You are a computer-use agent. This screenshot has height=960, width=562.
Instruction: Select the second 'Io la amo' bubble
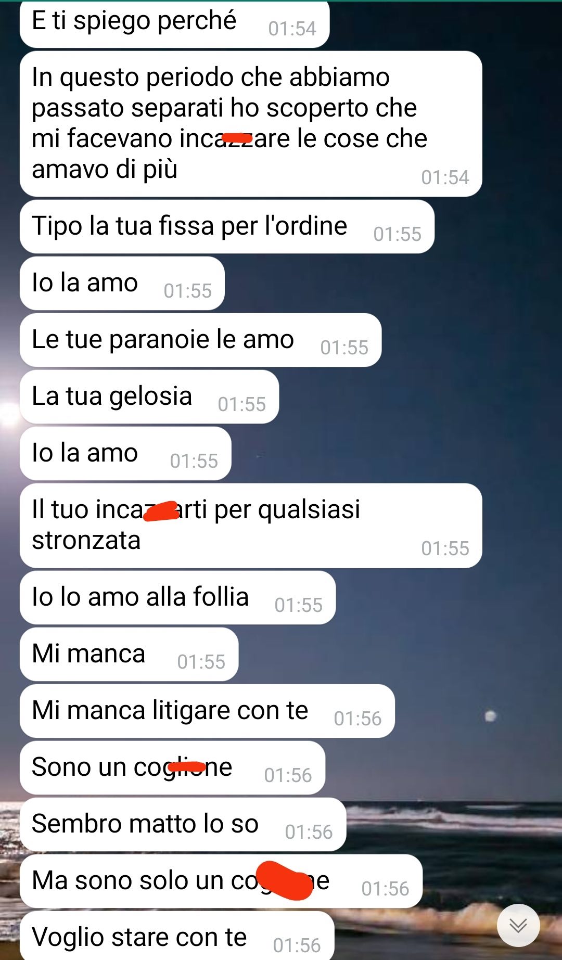pos(125,454)
